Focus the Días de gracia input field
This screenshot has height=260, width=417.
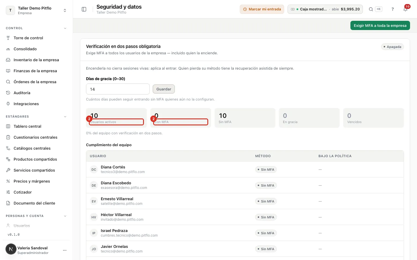click(x=118, y=89)
